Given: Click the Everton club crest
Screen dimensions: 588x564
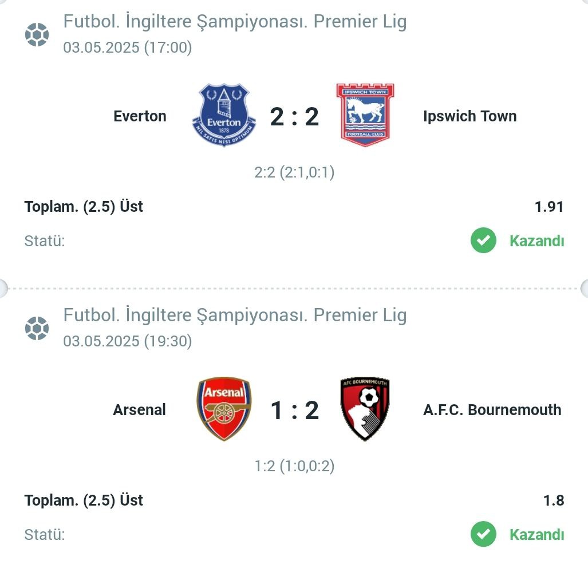Looking at the screenshot, I should point(224,115).
